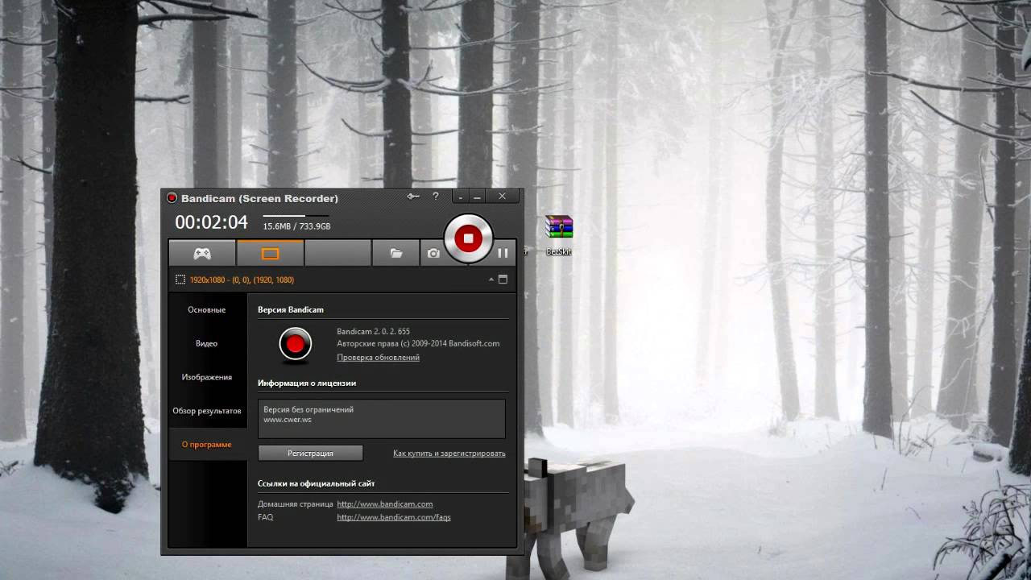
Task: Open the Как купить и зарегистрировать link
Action: [x=449, y=454]
